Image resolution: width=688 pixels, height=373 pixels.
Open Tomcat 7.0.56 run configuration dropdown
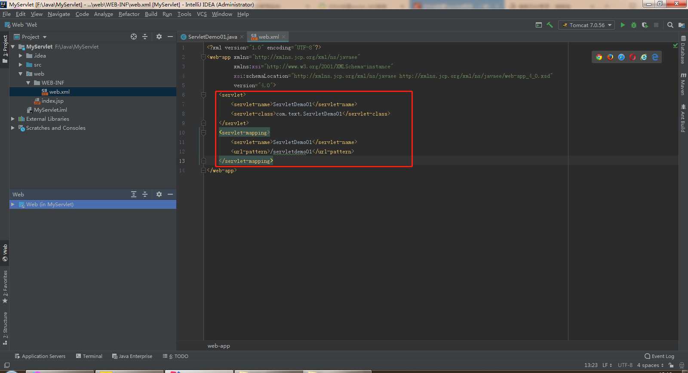click(x=587, y=25)
